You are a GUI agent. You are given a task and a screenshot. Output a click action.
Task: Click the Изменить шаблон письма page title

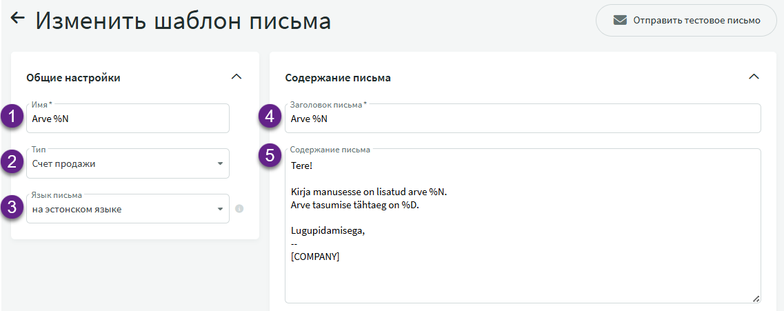[183, 21]
